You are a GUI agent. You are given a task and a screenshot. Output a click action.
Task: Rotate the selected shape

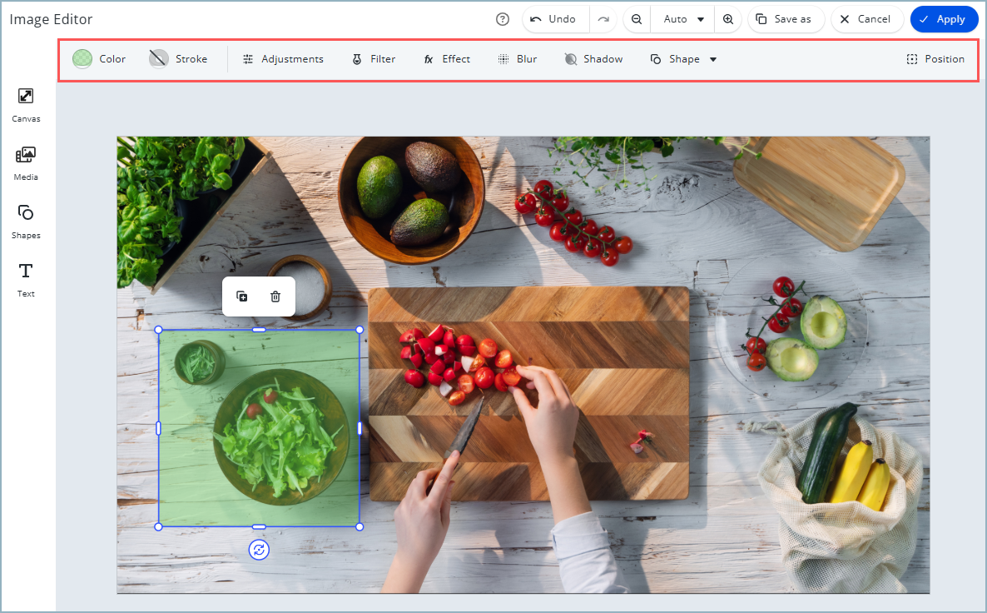pyautogui.click(x=259, y=550)
